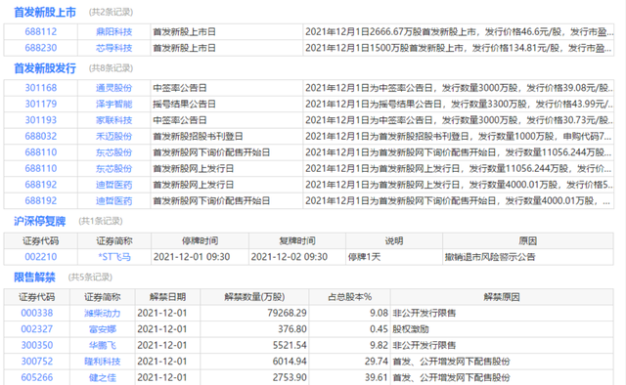The image size is (626, 385).
Task: Click the 解禁日期 column header
Action: coord(167,297)
